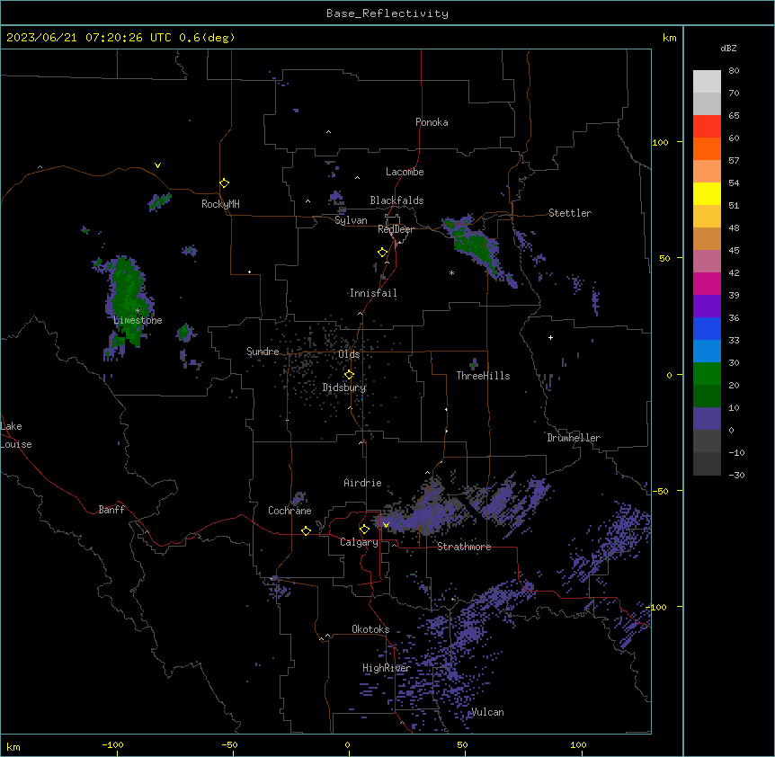Select the orange 60-57 dBZ legend swatch
The height and width of the screenshot is (757, 775).
coord(707,148)
